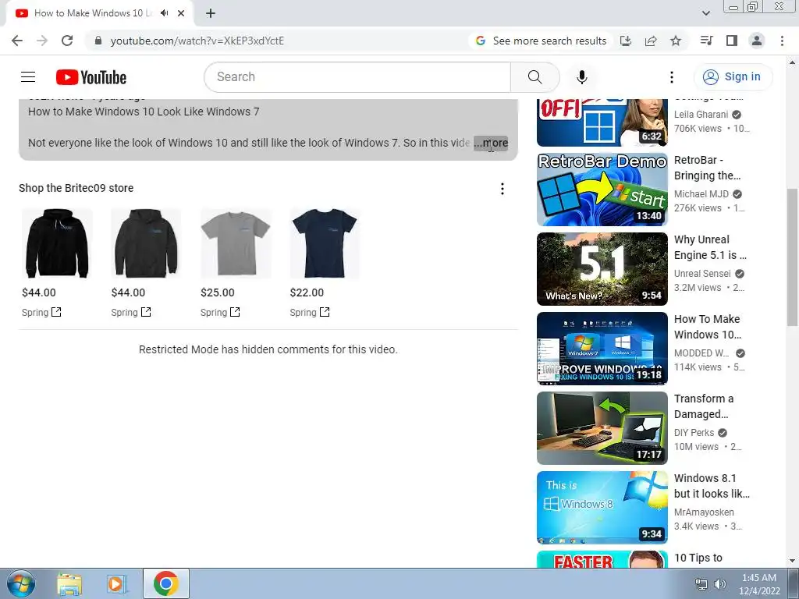This screenshot has height=599, width=799.
Task: Focus the YouTube search field
Action: tap(357, 77)
